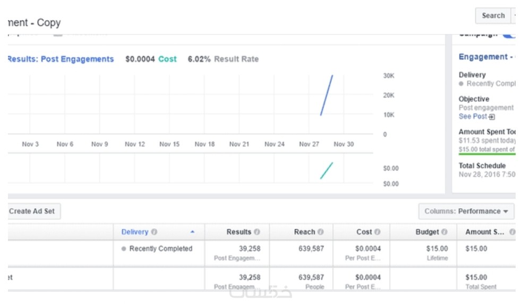Screen dimensions: 522x304
Task: Click the Create Ad Set button
Action: click(x=32, y=211)
